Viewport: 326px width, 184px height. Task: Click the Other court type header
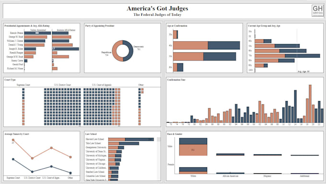141,85
